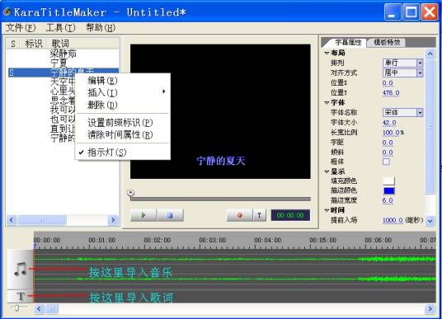Click the 提前入场 value 1000.0
The height and width of the screenshot is (319, 442).
[393, 220]
